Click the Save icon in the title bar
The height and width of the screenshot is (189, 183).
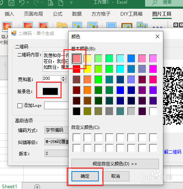[11, 3]
